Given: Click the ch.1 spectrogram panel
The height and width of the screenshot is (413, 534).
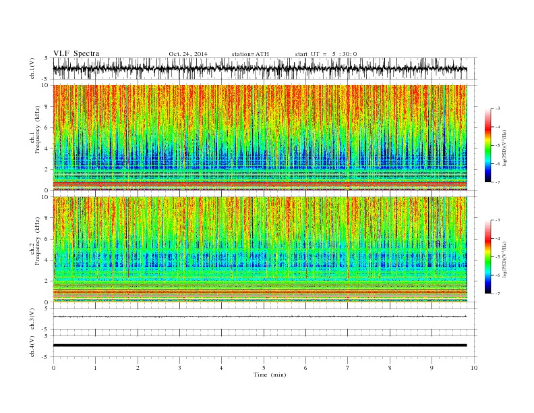Looking at the screenshot, I should pos(260,138).
